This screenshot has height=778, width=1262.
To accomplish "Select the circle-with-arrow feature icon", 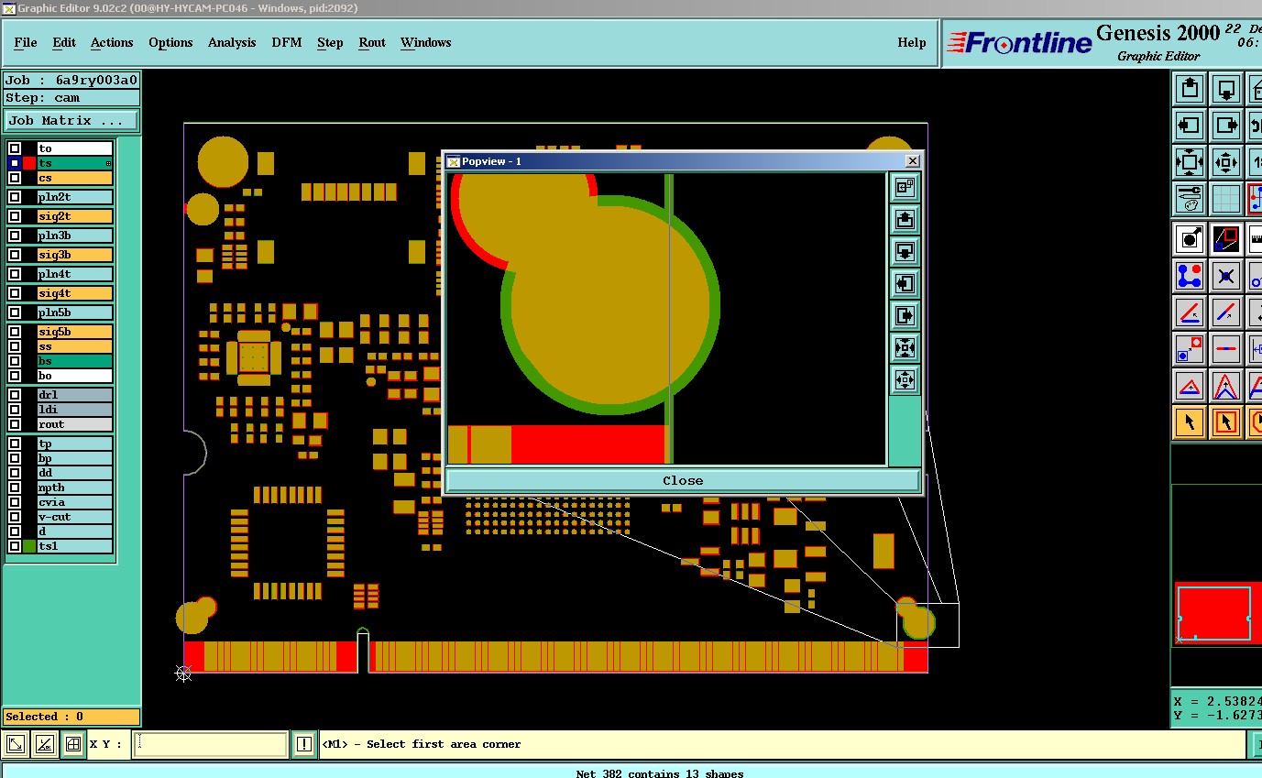I will 1190,239.
